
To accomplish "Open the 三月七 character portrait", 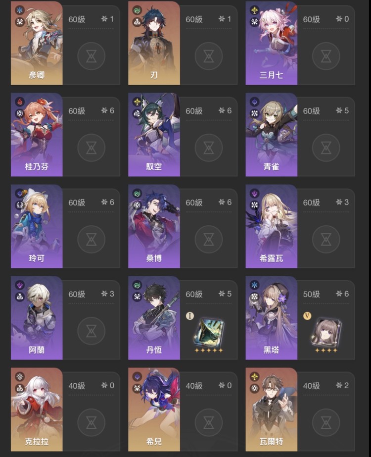I will [272, 43].
